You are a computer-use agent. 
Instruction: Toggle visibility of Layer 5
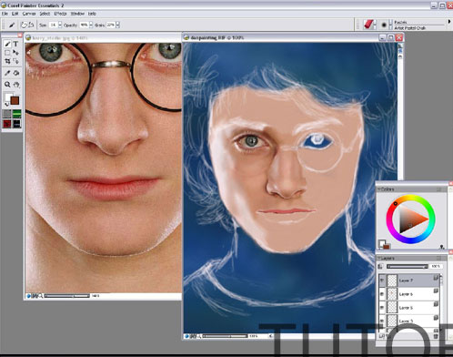pos(382,308)
